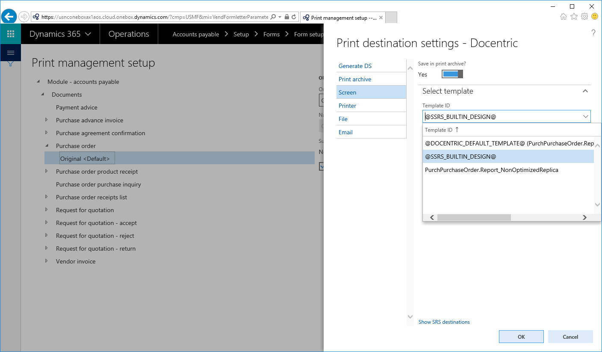Collapse Module - accounts payable node
Viewport: 602px width, 352px height.
(38, 82)
